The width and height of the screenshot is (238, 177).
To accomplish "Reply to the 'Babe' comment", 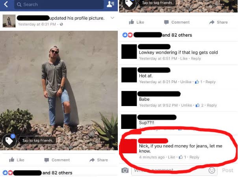I will (212, 105).
